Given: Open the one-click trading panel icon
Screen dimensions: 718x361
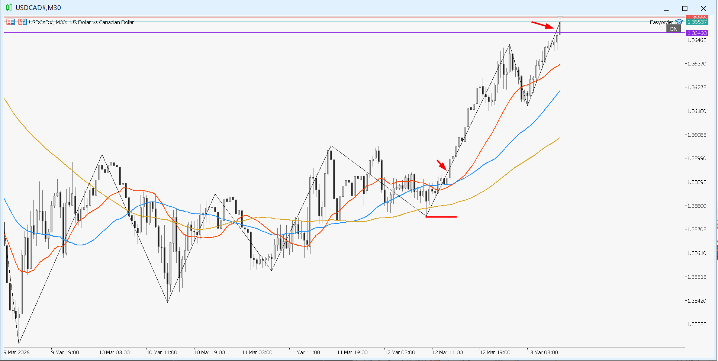Looking at the screenshot, I should (11, 22).
